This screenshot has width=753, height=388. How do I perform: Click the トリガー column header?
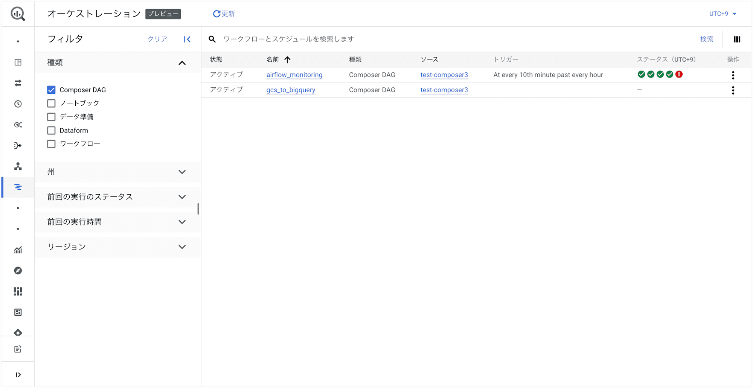pos(506,59)
